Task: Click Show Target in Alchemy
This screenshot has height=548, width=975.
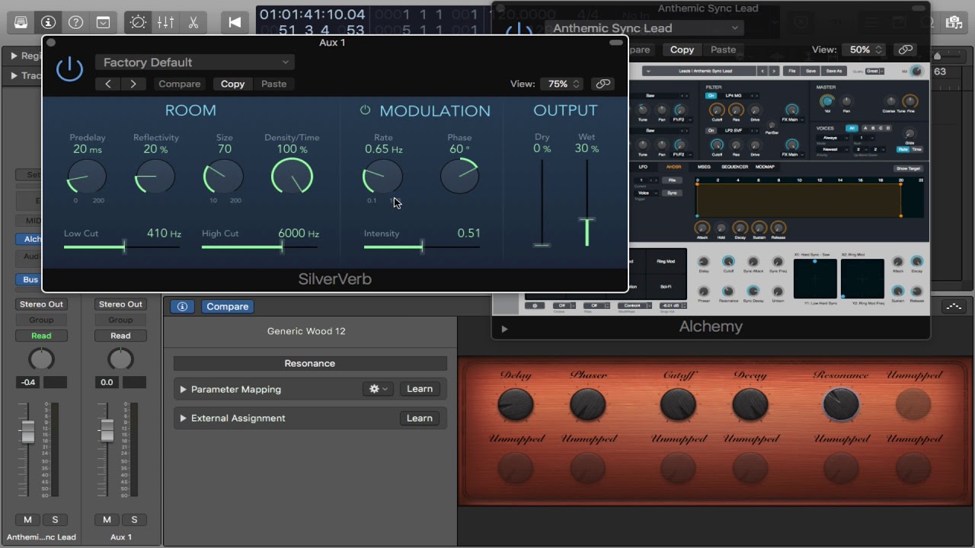Action: (908, 168)
